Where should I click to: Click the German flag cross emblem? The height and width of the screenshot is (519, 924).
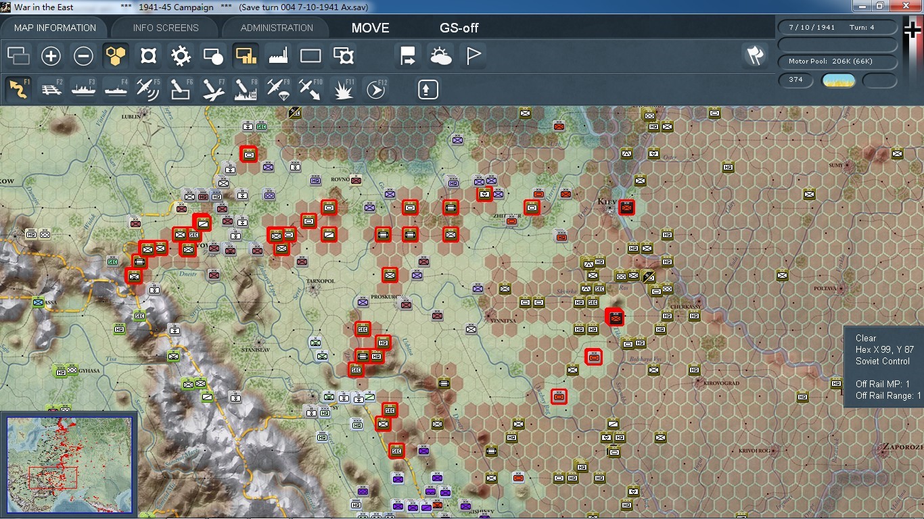914,31
